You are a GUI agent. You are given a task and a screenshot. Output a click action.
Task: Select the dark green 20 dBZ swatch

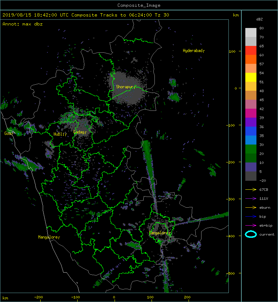point(251,158)
